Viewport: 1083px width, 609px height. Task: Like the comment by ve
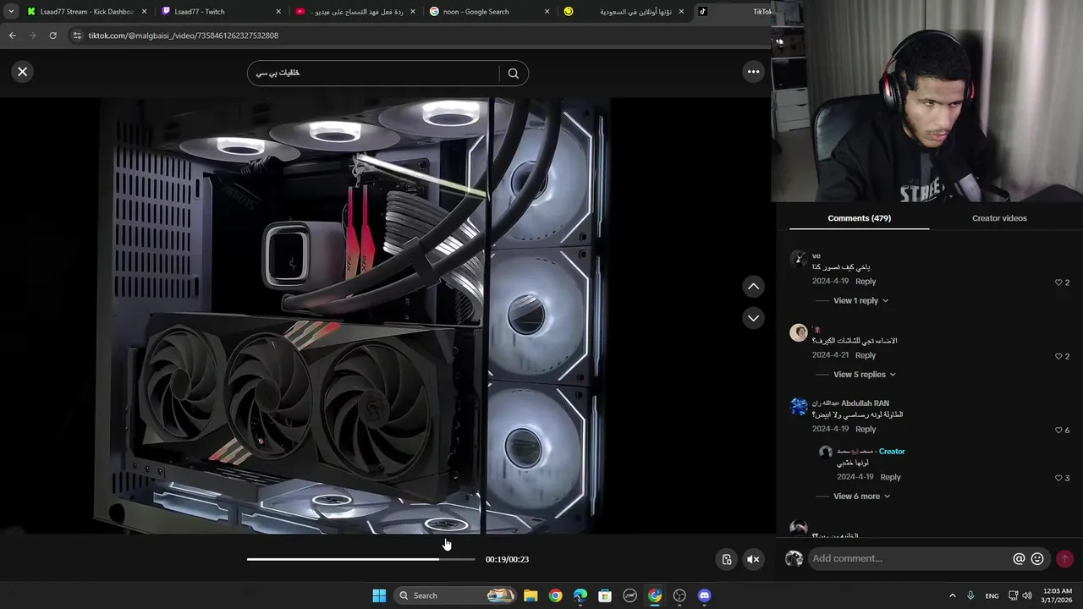[x=1058, y=283]
